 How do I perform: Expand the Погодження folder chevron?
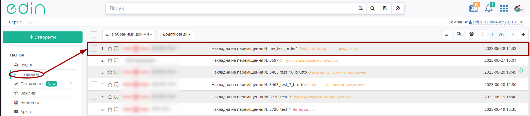pos(72,83)
